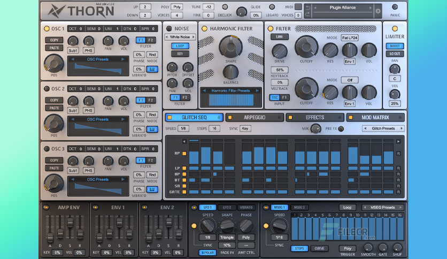Toggle the NOISE section power LED
This screenshot has width=447, height=259.
pos(169,28)
